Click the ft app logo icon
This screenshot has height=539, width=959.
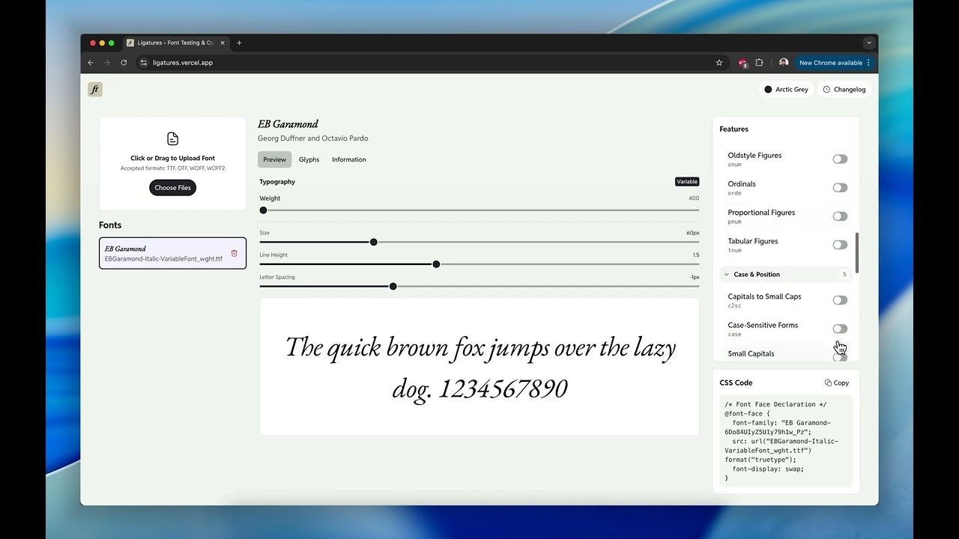click(94, 89)
